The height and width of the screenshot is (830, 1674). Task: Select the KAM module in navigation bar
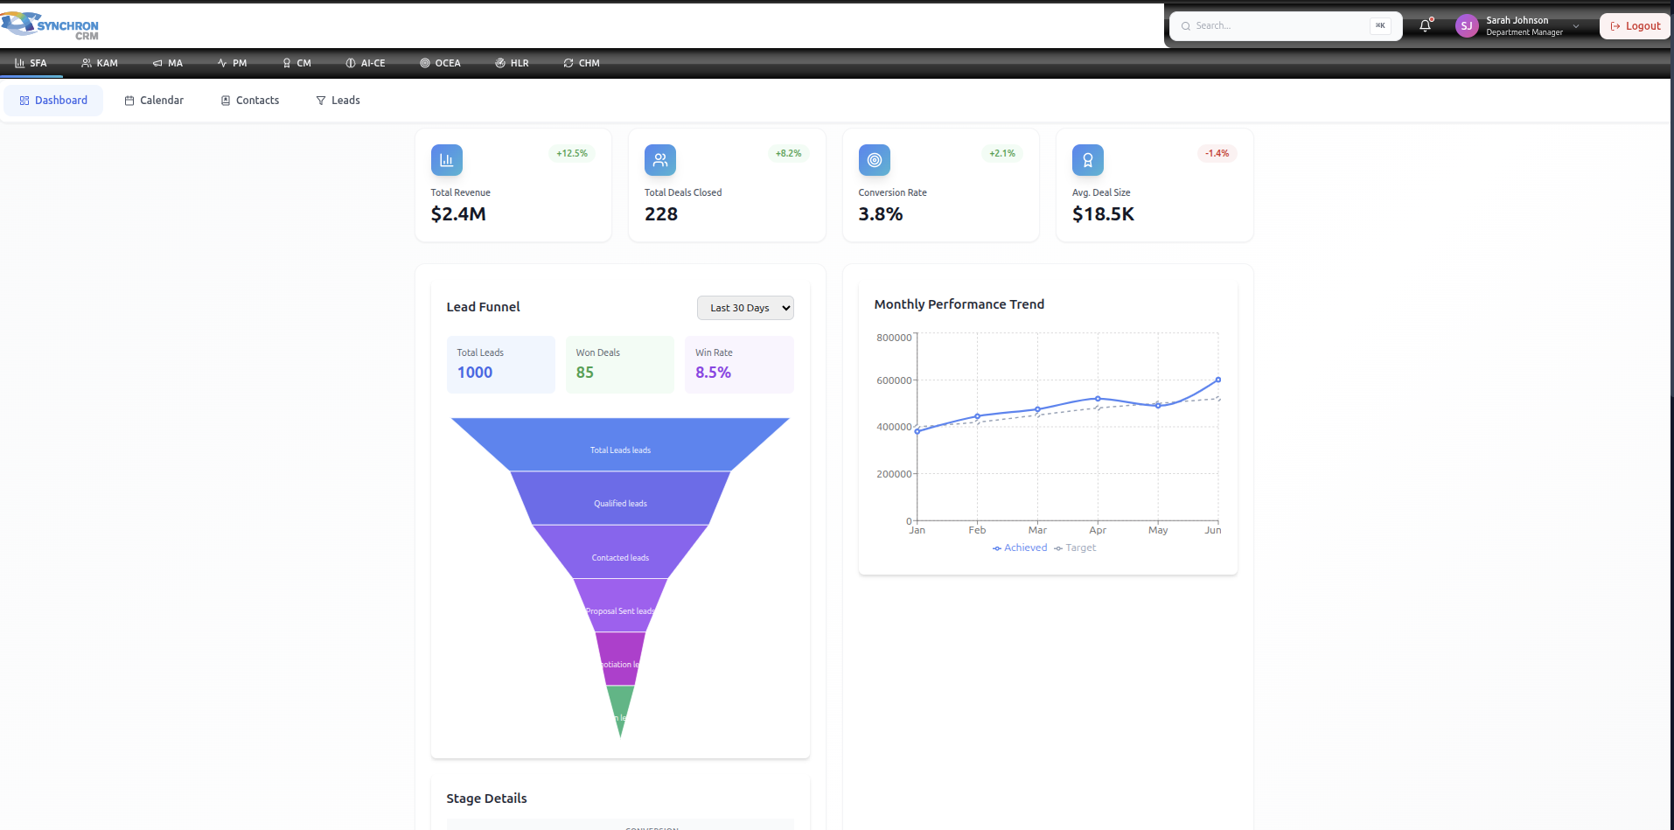click(99, 63)
